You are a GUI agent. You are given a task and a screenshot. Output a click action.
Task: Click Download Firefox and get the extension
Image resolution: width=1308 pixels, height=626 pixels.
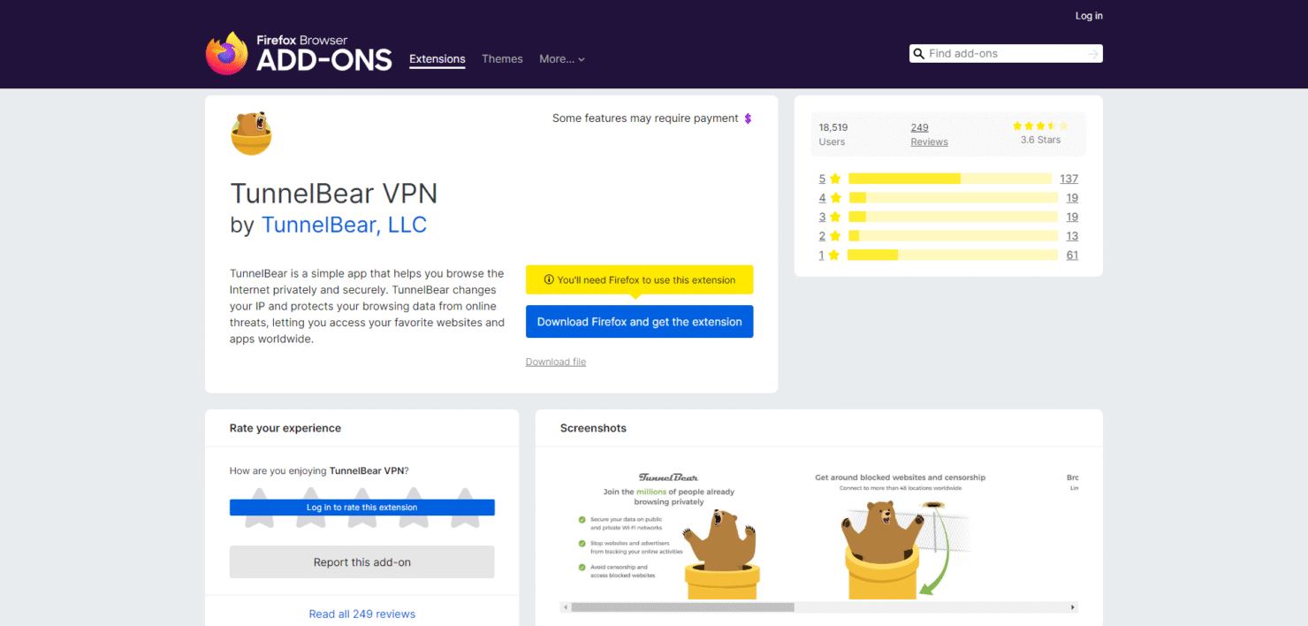coord(640,322)
